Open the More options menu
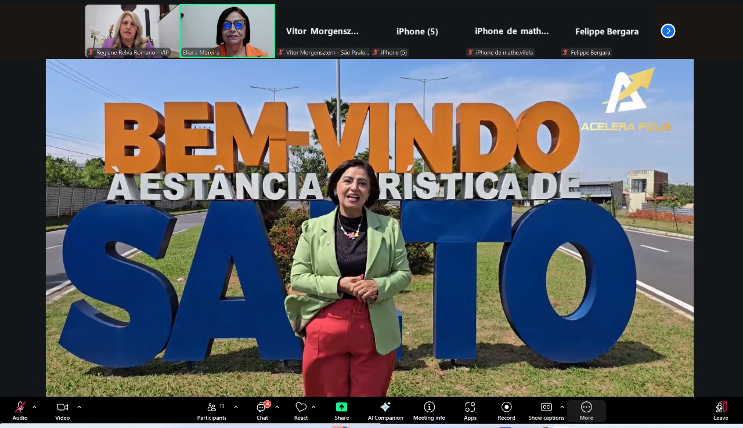 [x=586, y=411]
